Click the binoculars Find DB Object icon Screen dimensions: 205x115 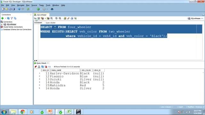tap(52, 9)
